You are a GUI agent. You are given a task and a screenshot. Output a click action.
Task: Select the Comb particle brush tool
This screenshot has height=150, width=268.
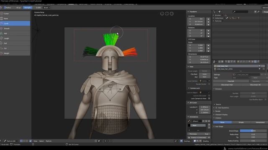[x=15, y=23]
